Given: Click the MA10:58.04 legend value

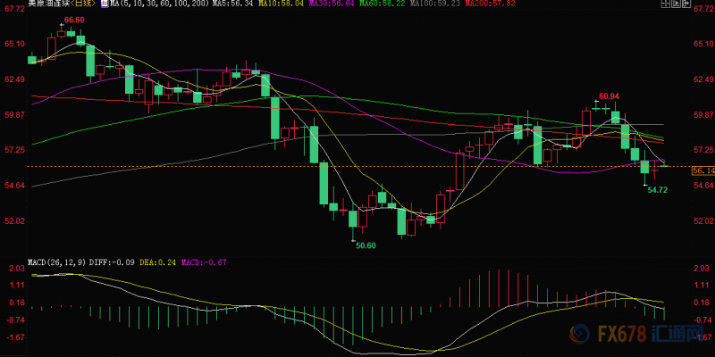Looking at the screenshot, I should (x=281, y=4).
